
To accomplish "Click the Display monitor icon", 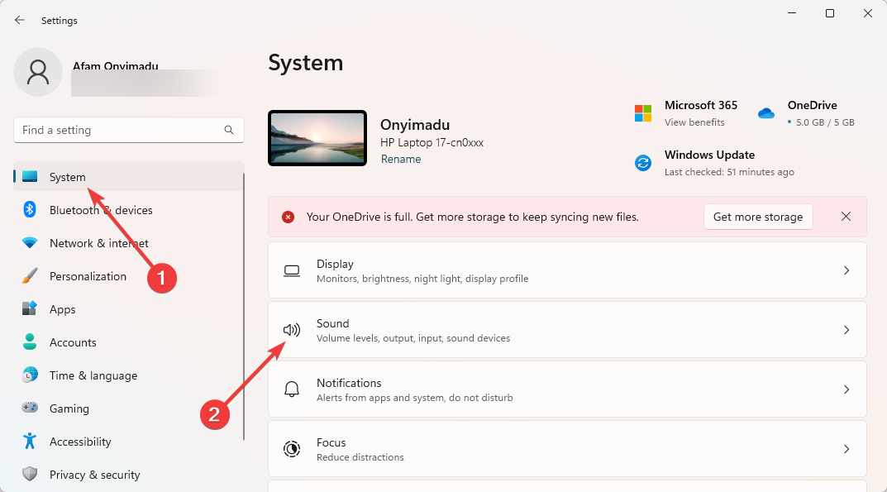I will coord(292,270).
